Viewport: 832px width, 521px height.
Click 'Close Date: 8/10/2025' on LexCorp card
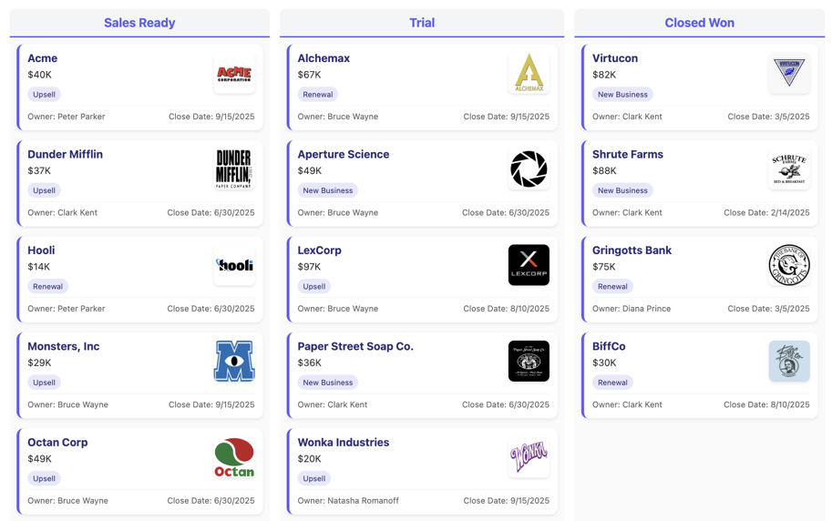[506, 309]
